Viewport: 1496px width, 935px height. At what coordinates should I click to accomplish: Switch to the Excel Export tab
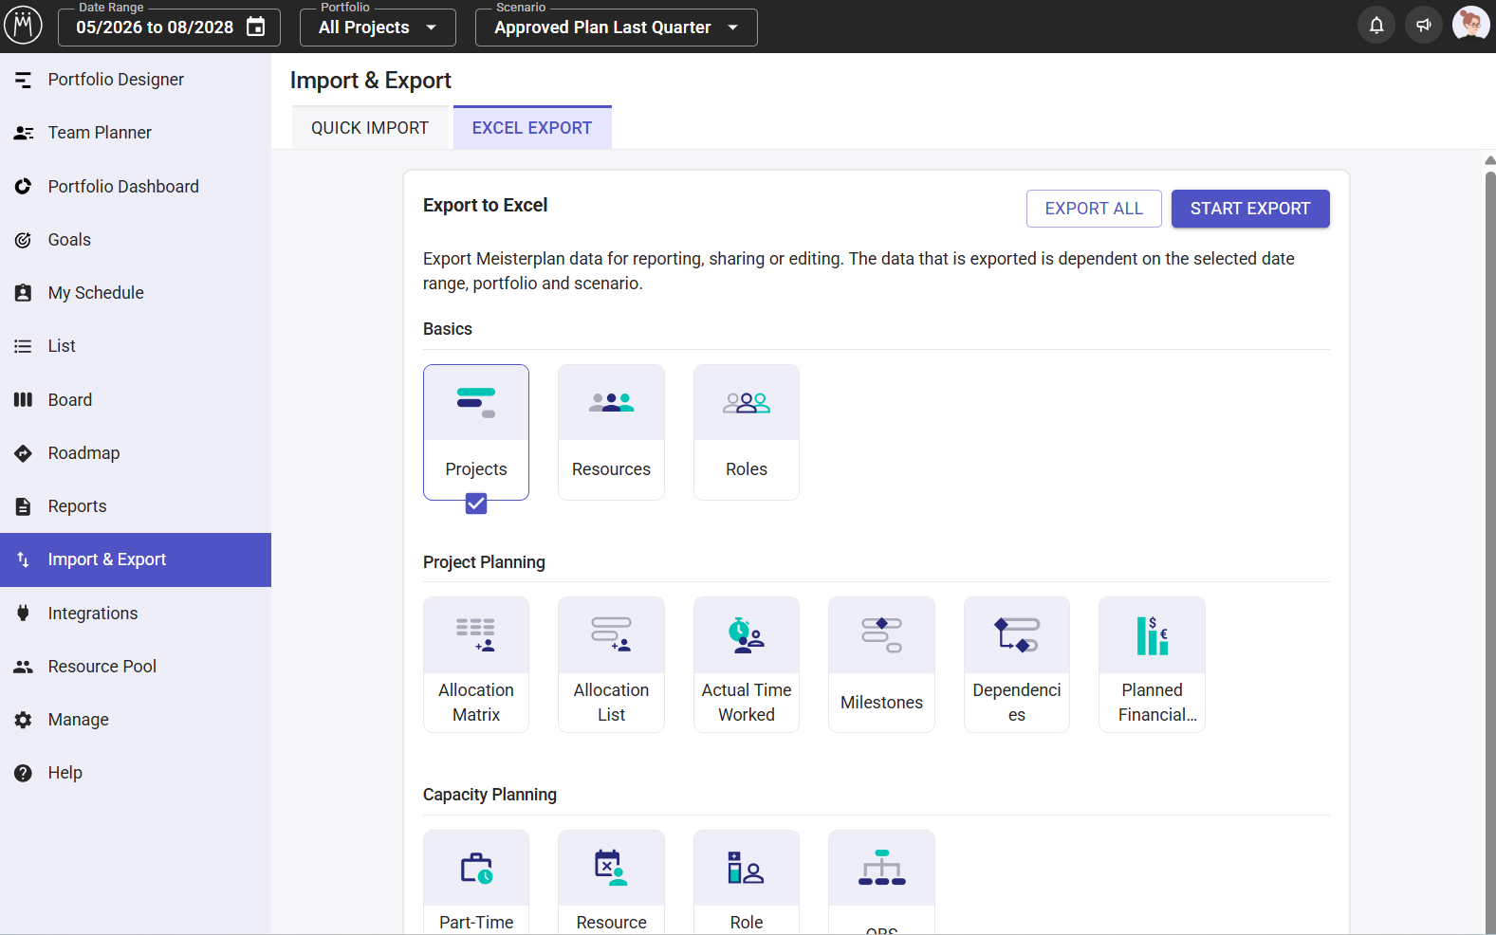(x=532, y=128)
